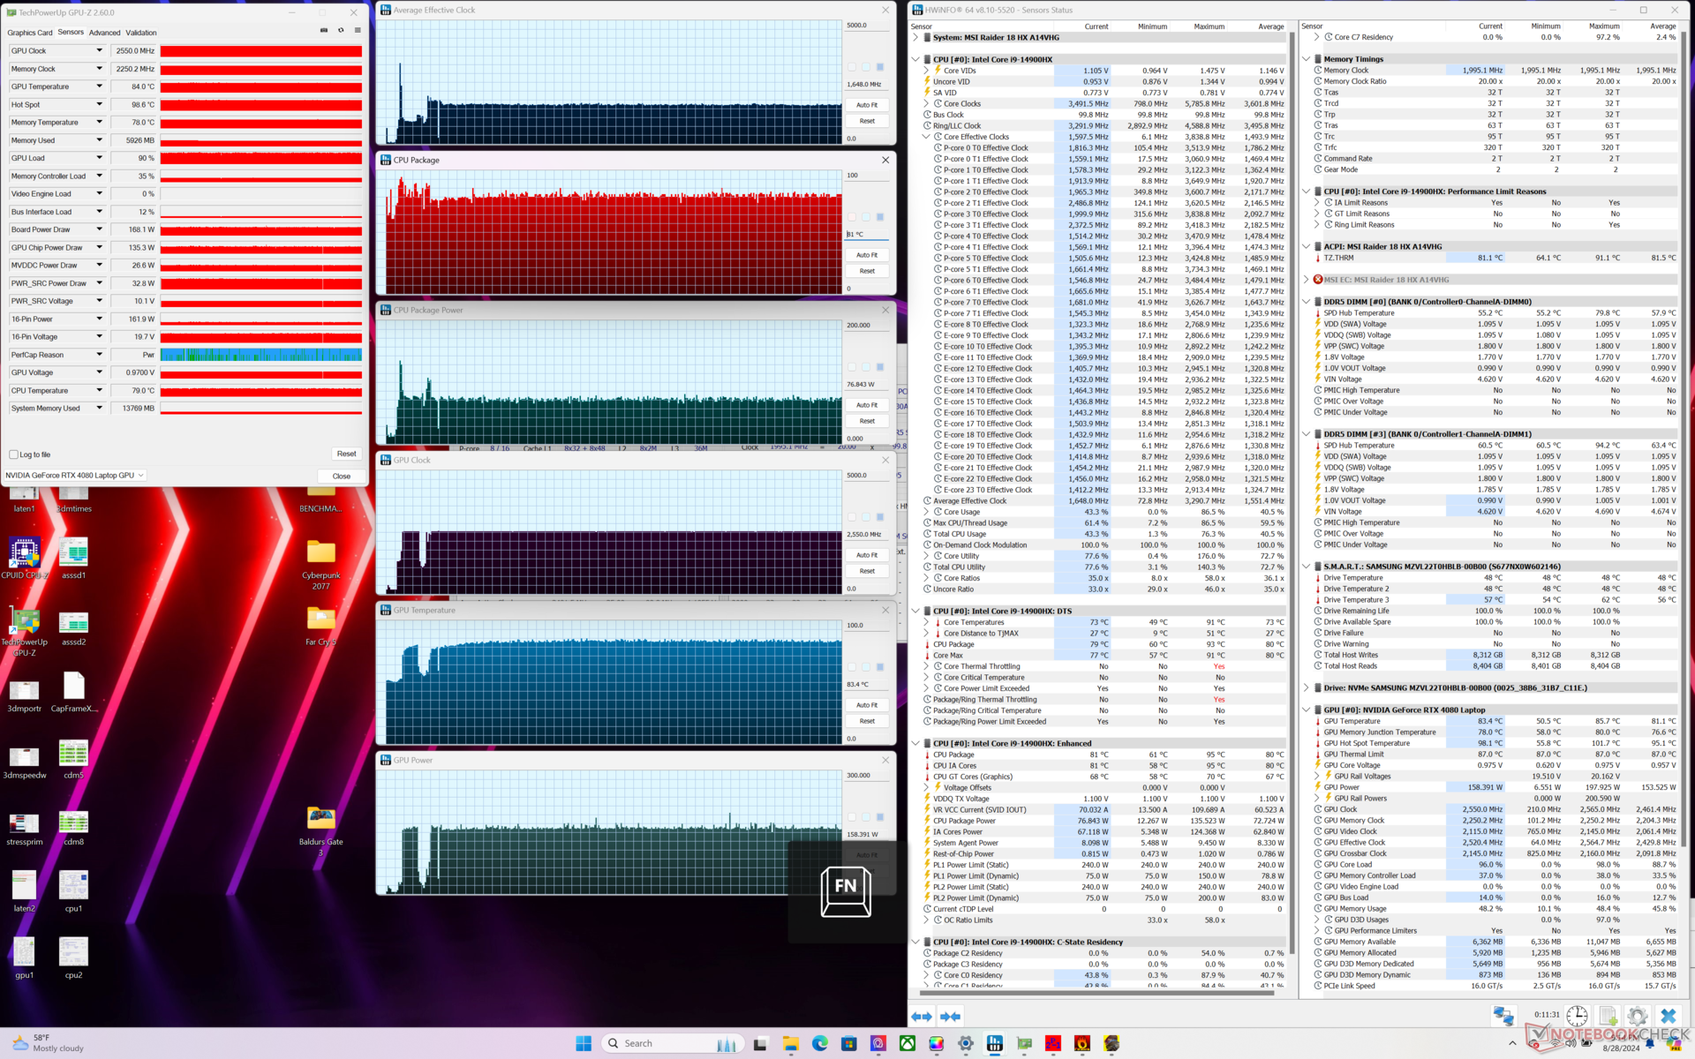This screenshot has height=1059, width=1695.
Task: Open GPU-Z hamburger menu icon
Action: click(358, 31)
